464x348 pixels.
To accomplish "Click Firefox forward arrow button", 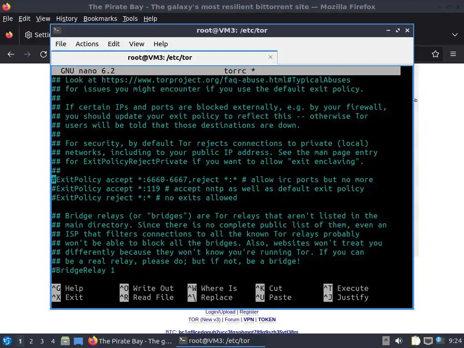I will click(x=27, y=54).
